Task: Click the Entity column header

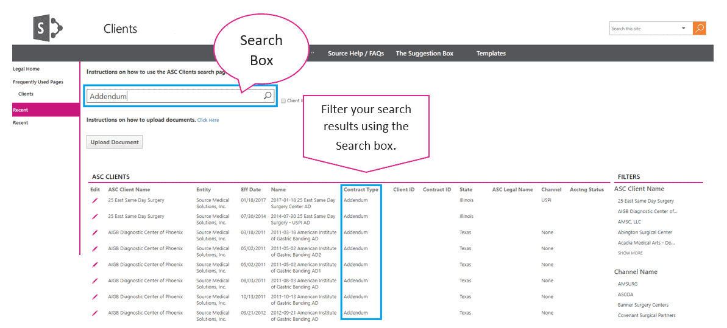Action: pyautogui.click(x=204, y=189)
